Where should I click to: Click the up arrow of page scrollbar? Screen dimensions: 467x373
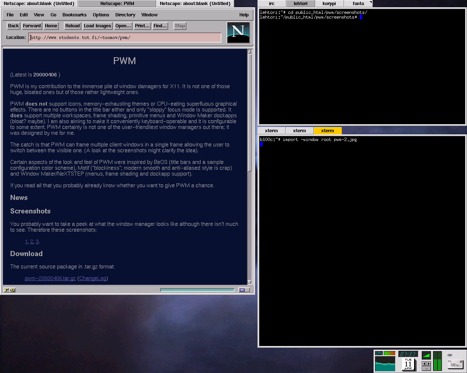[x=250, y=52]
